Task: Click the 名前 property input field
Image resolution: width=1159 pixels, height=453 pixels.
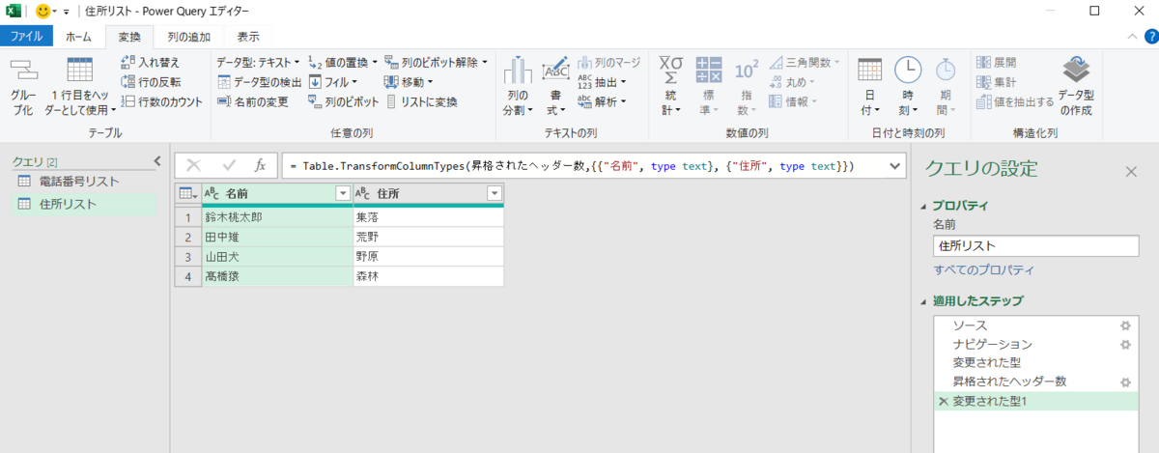Action: point(1036,245)
